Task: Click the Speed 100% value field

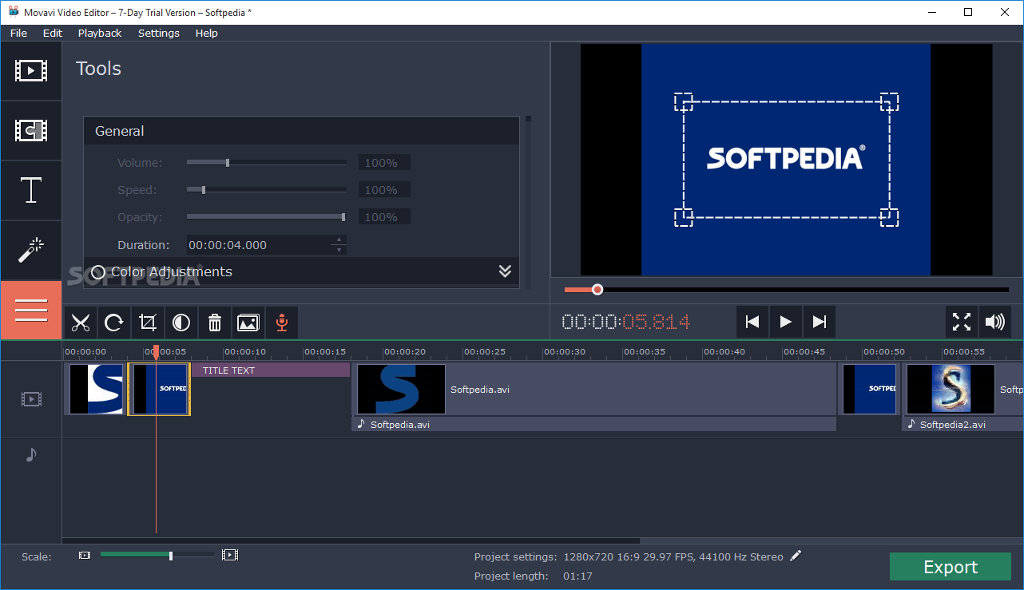Action: point(384,190)
